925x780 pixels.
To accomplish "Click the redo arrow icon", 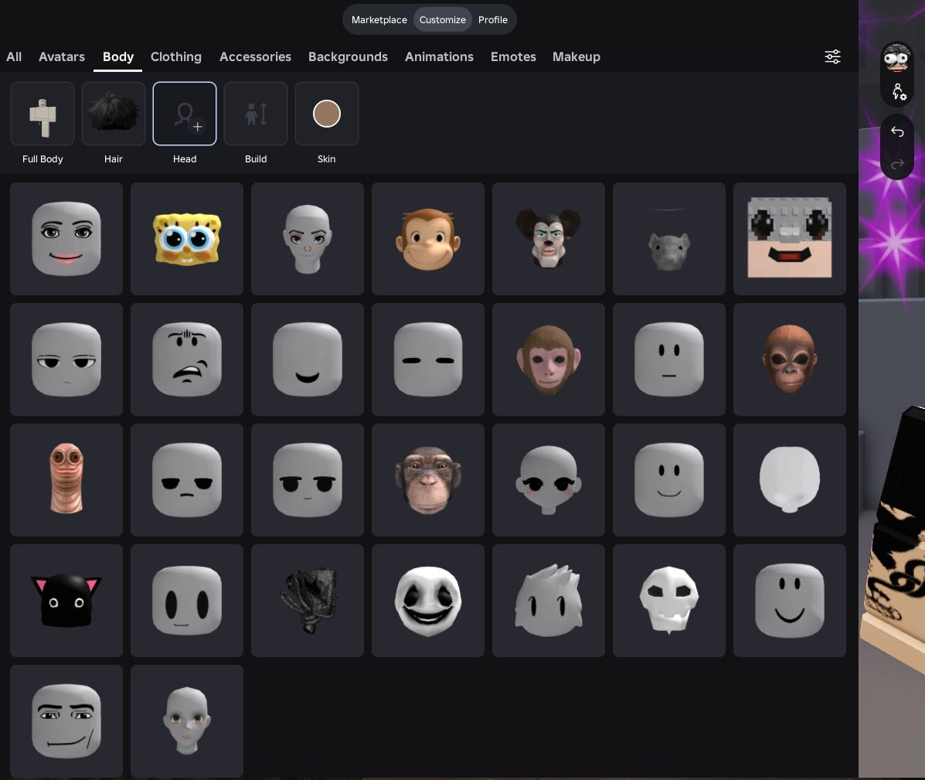I will [x=896, y=164].
